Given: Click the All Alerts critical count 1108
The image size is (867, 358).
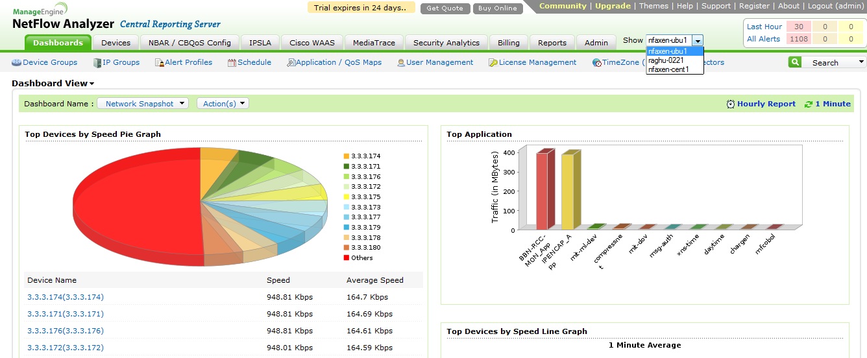Looking at the screenshot, I should tap(799, 39).
